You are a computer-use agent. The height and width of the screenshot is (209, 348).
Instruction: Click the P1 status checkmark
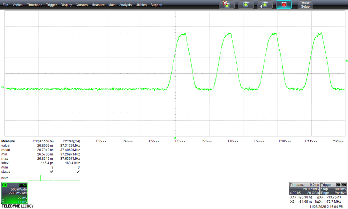52,172
